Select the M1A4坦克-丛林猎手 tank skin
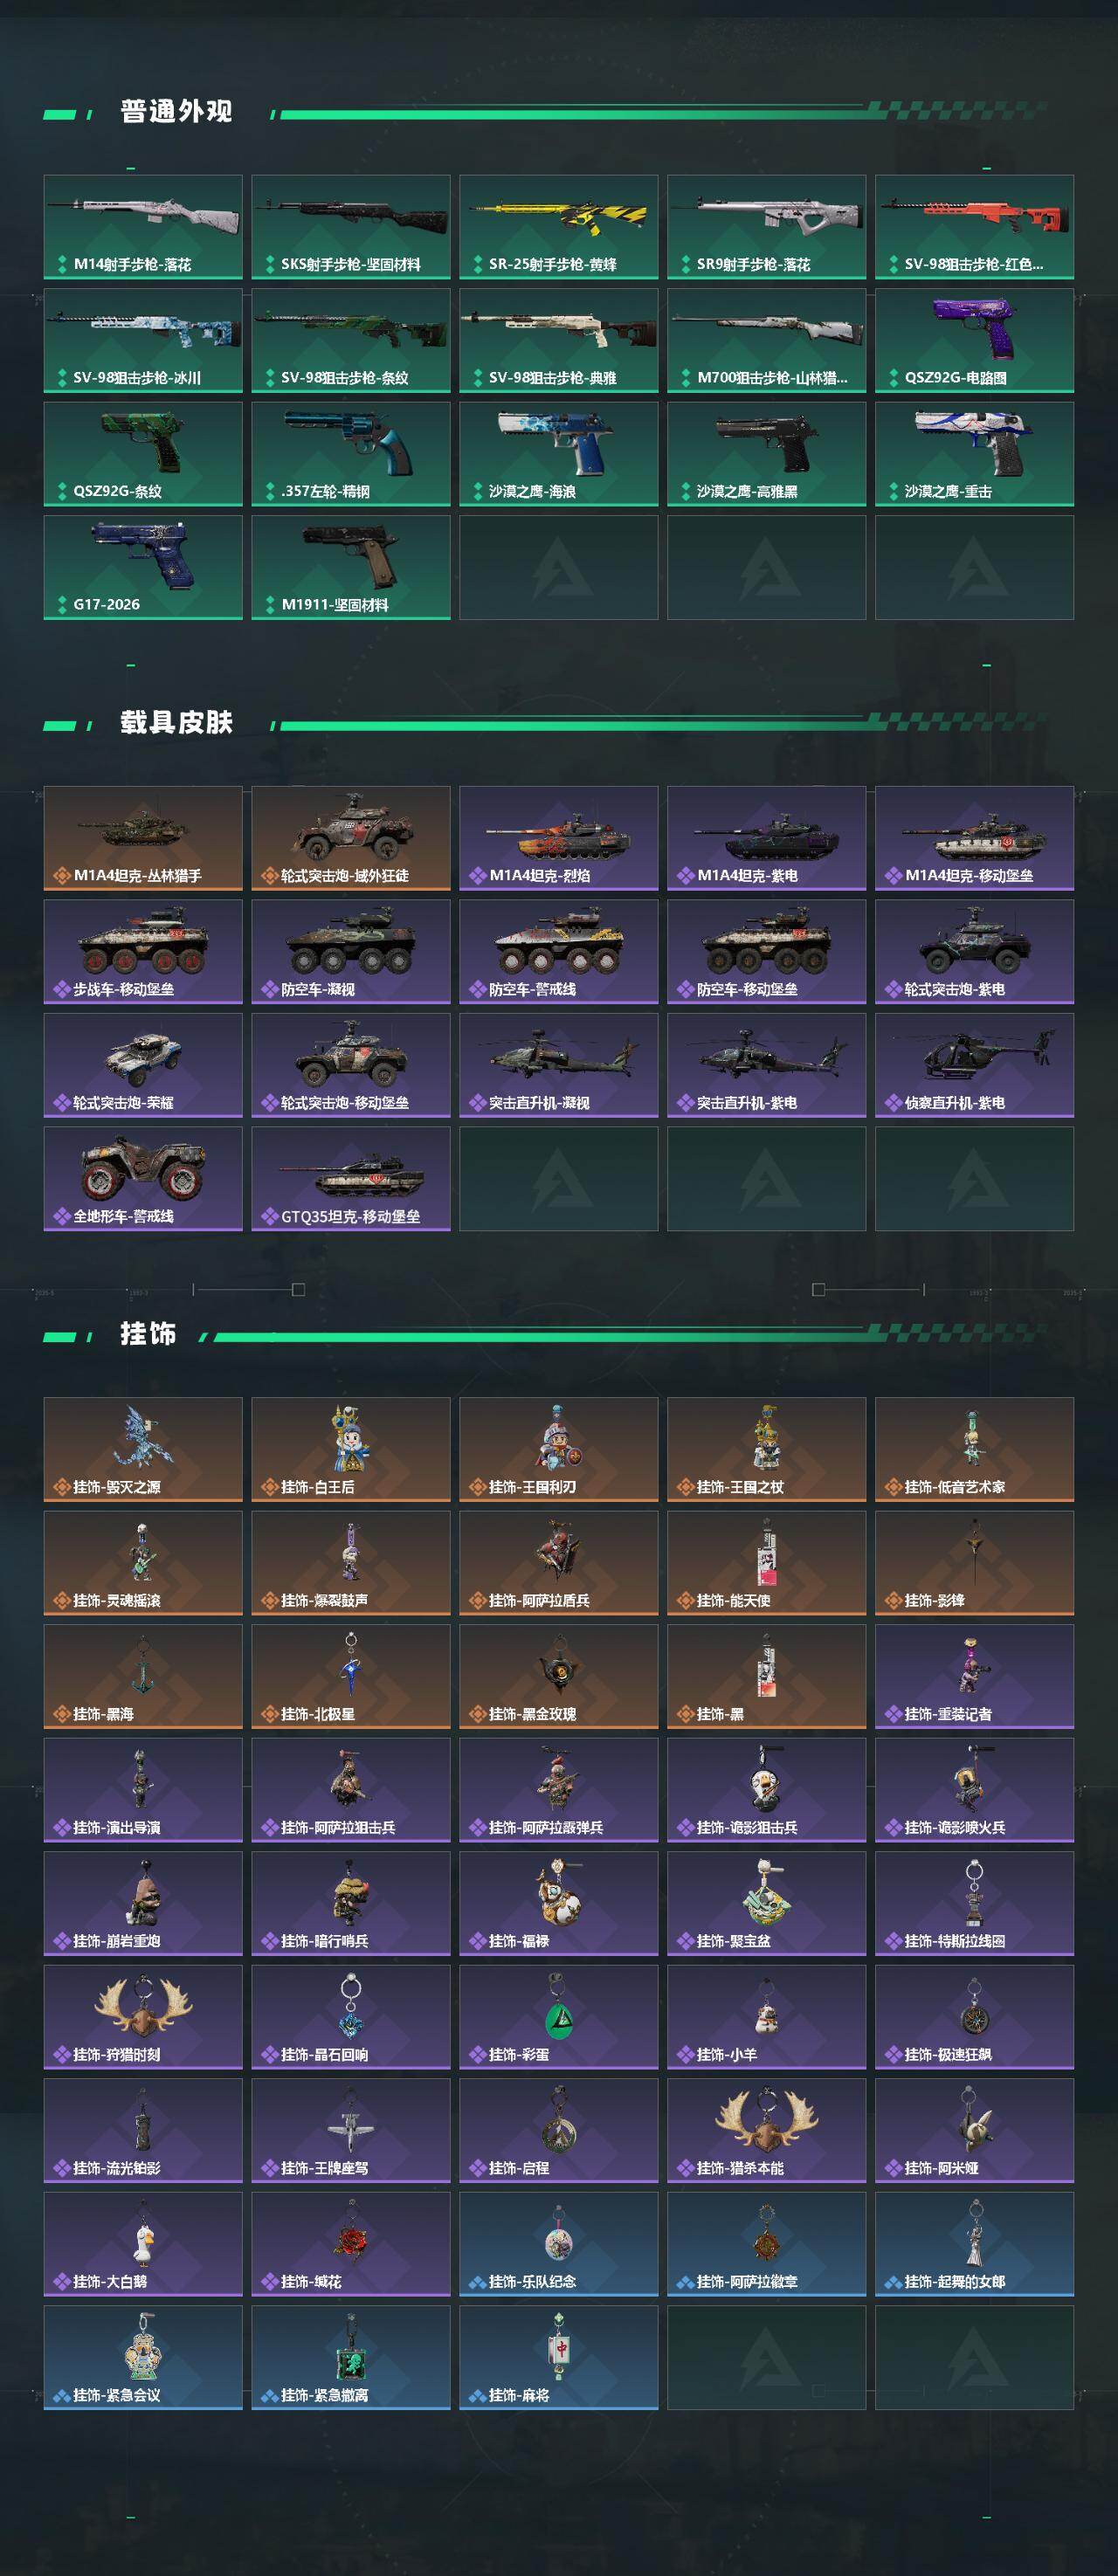The width and height of the screenshot is (1118, 2576). tap(143, 838)
